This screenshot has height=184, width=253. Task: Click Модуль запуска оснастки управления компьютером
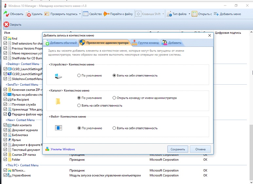point(105,175)
